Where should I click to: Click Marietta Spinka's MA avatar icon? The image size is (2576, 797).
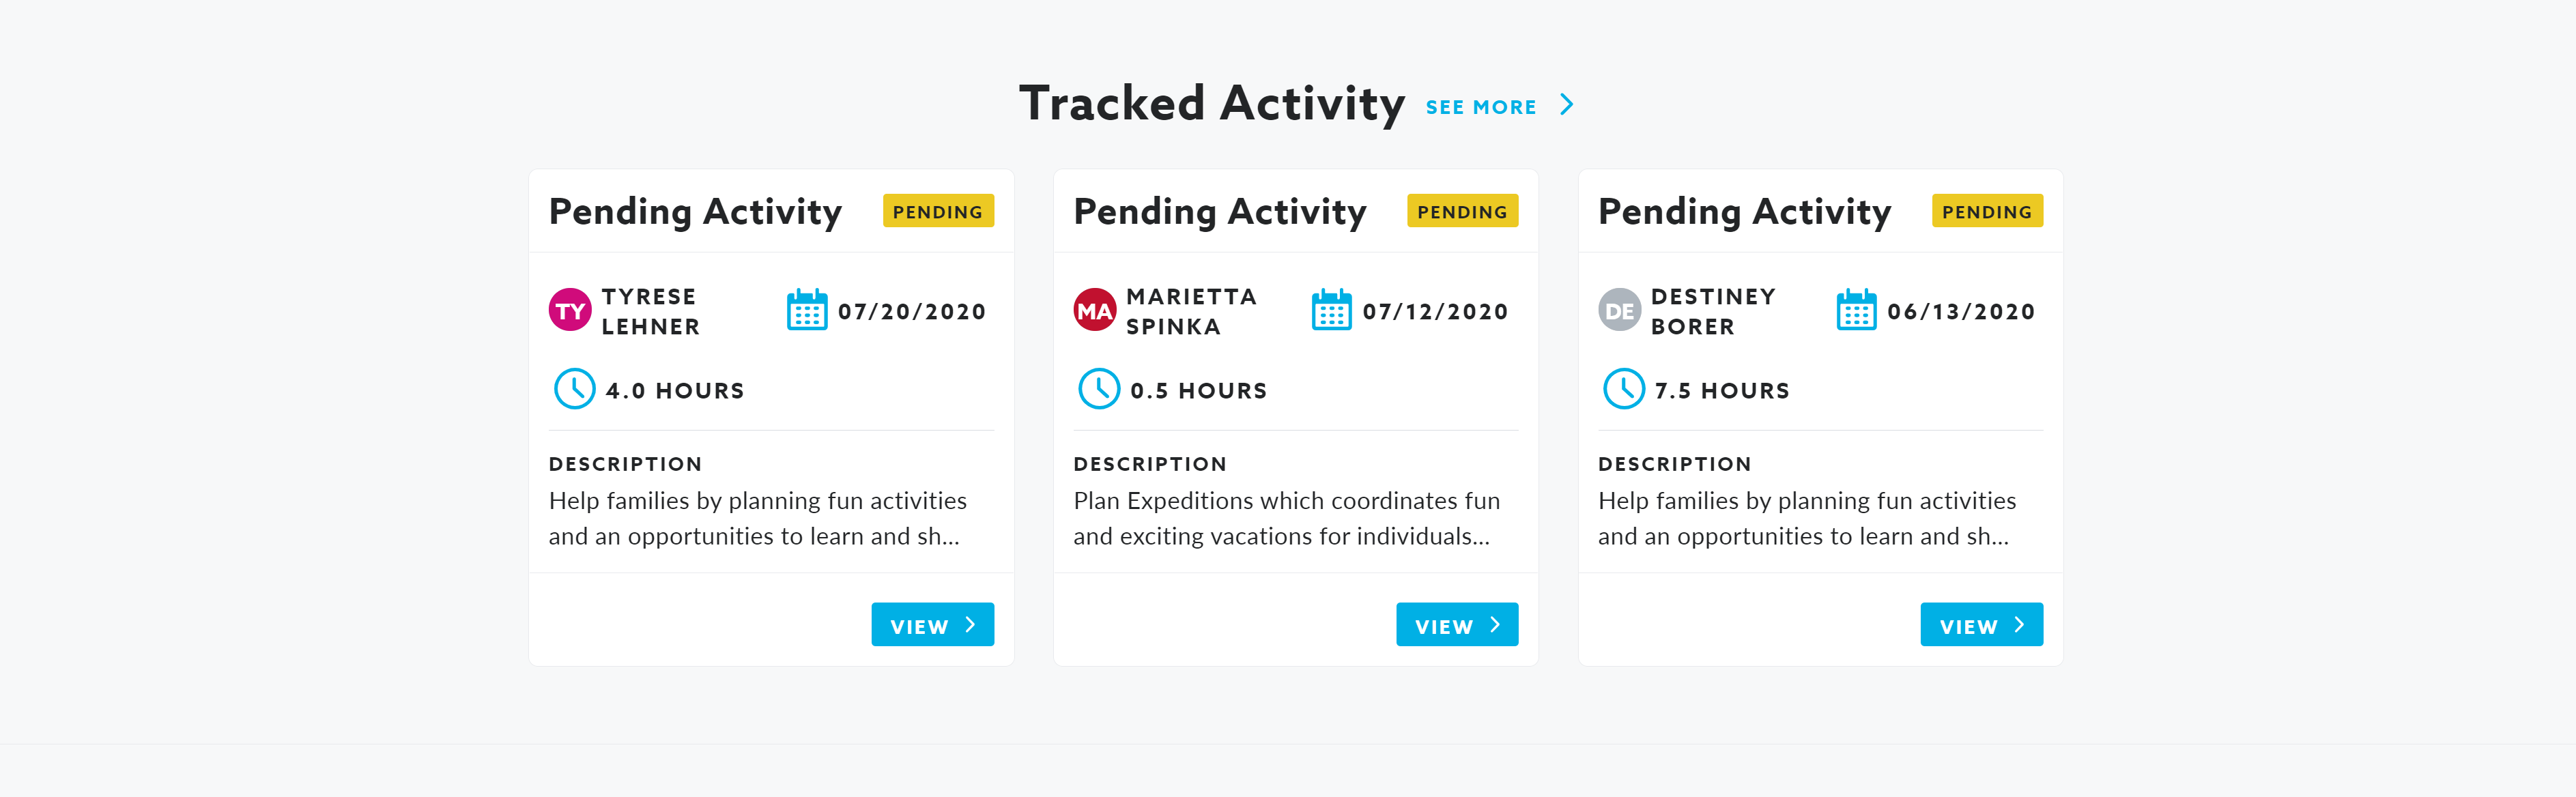coord(1094,310)
